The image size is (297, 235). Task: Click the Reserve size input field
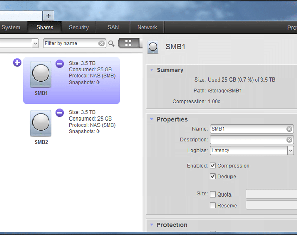point(272,205)
